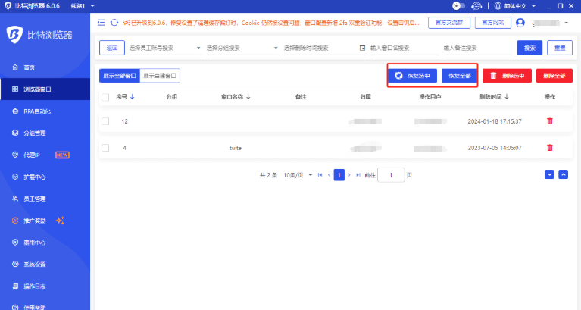Click the 恢复选中 restore button

click(x=412, y=76)
